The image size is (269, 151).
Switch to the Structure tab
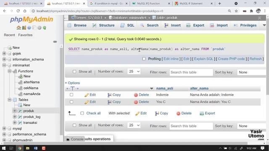103,25
